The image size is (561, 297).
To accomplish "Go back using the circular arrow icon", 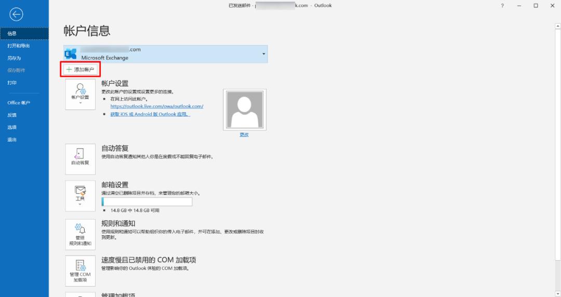I will pyautogui.click(x=16, y=15).
